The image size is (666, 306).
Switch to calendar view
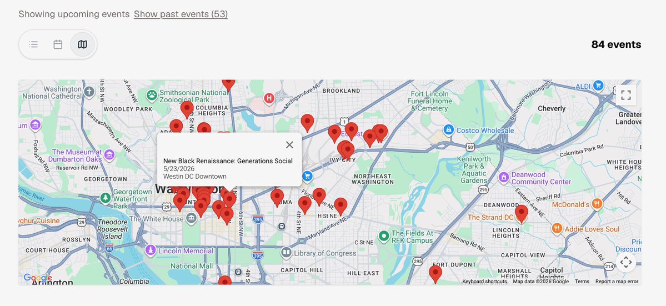pos(58,44)
